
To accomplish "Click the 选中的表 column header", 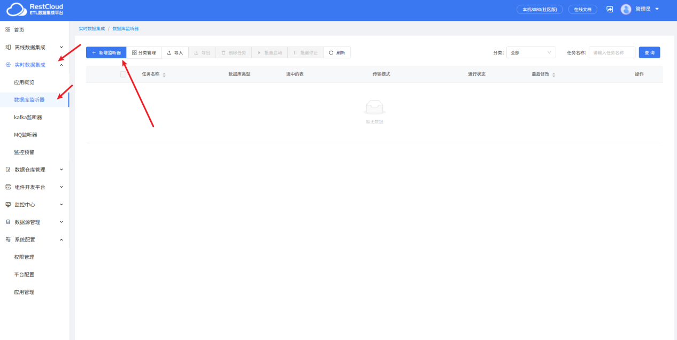I will (x=295, y=74).
